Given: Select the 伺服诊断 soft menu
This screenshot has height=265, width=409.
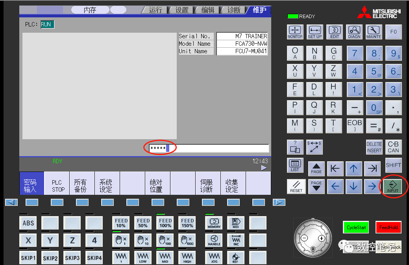Looking at the screenshot, I should point(208,183).
